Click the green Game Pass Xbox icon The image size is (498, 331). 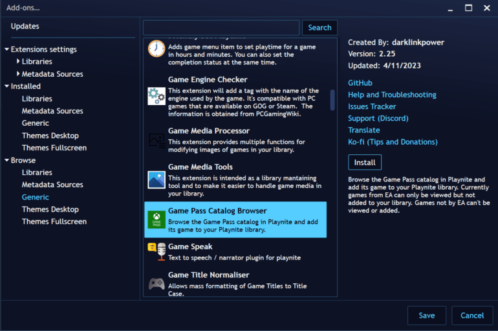157,219
